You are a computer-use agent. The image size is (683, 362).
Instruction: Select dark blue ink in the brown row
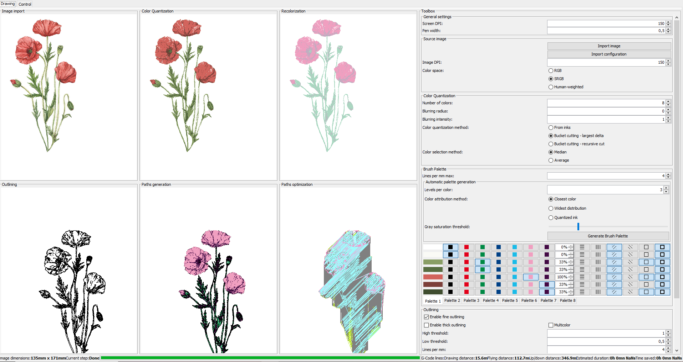(498, 284)
